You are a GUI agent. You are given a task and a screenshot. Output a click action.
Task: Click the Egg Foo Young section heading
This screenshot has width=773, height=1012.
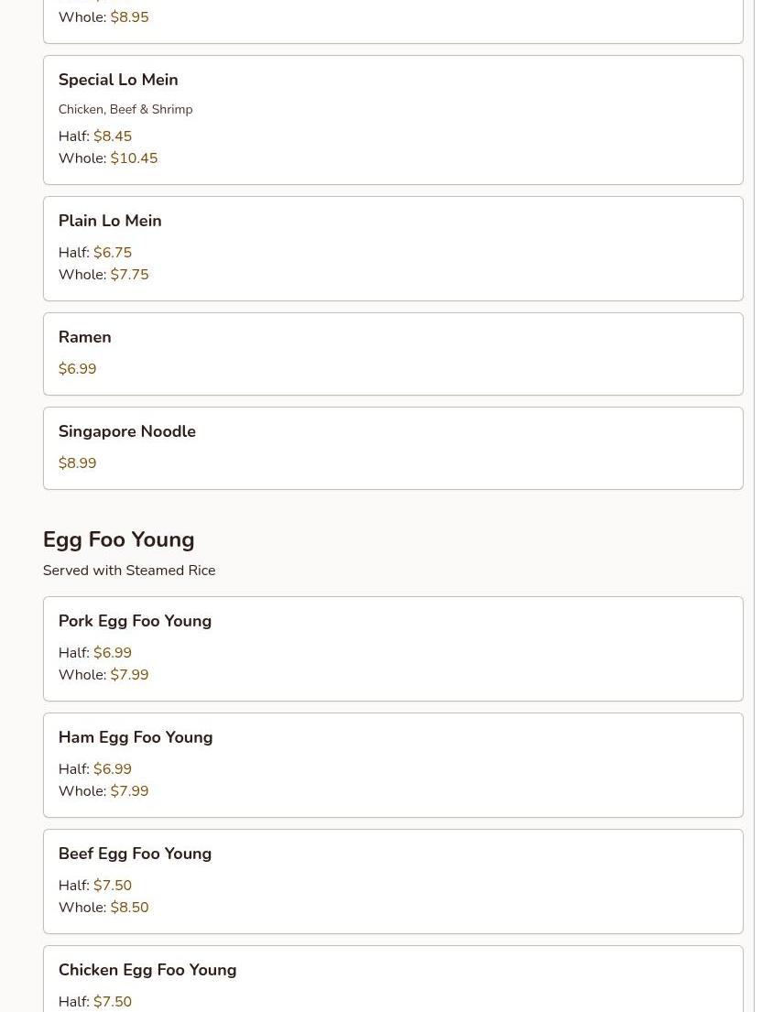coord(118,539)
